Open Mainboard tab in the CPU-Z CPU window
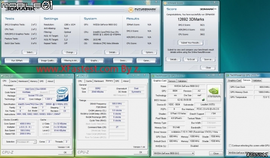The height and width of the screenshot is (158, 270). [23, 82]
